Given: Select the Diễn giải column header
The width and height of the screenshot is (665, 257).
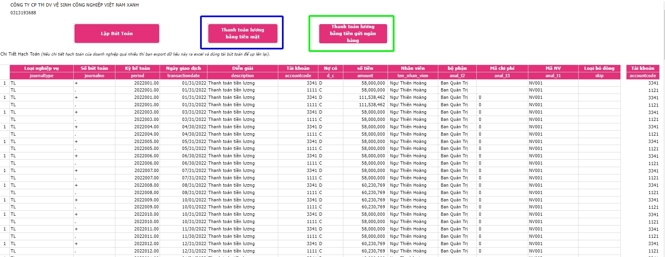Looking at the screenshot, I should point(243,68).
